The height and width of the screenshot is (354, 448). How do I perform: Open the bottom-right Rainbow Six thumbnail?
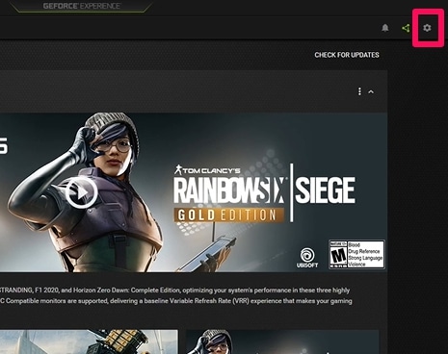[x=282, y=341]
